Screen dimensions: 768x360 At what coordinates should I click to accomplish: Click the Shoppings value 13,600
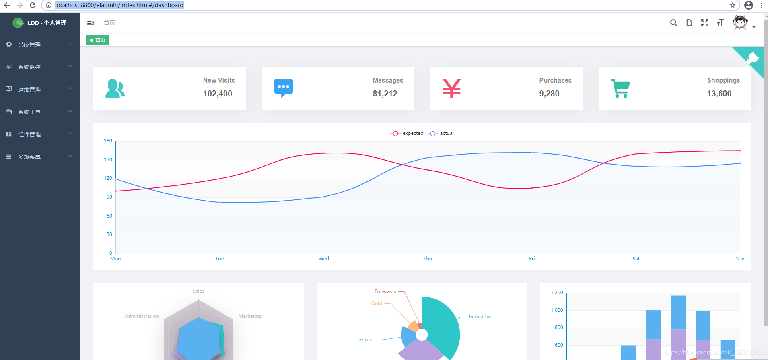click(x=719, y=94)
